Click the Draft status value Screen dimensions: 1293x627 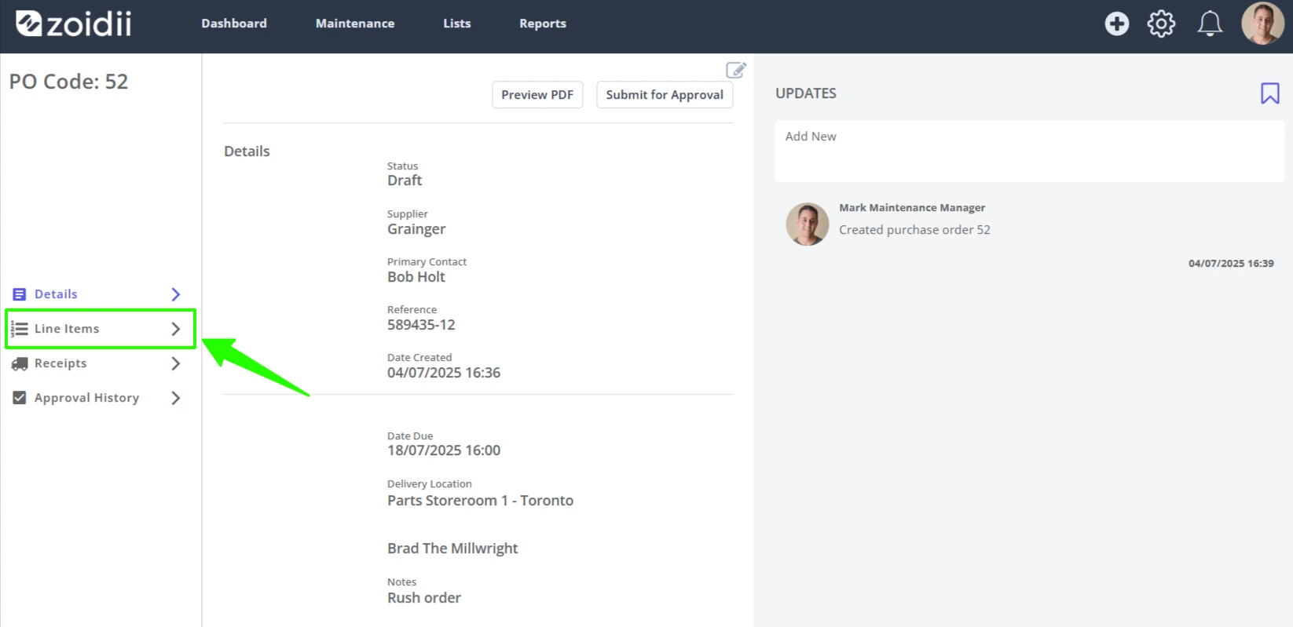point(405,180)
